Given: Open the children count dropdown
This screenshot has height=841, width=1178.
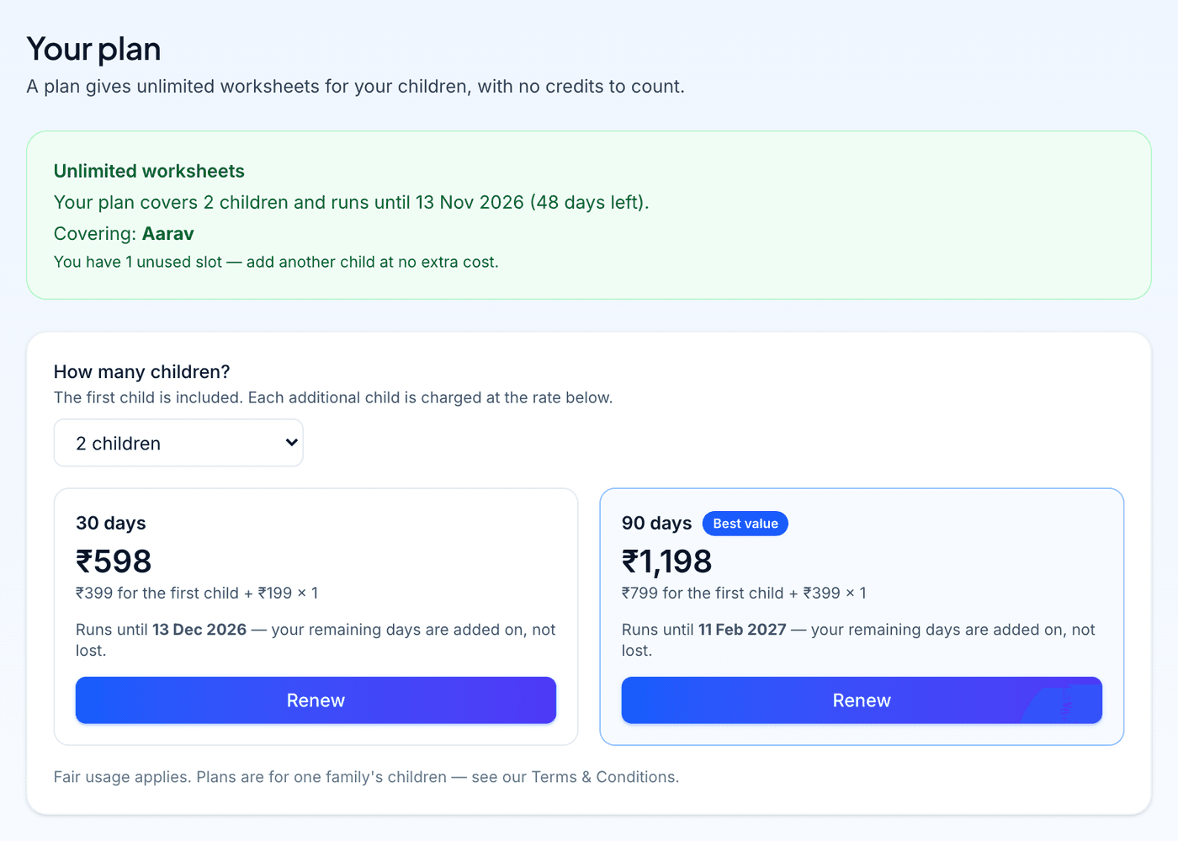Looking at the screenshot, I should coord(178,443).
